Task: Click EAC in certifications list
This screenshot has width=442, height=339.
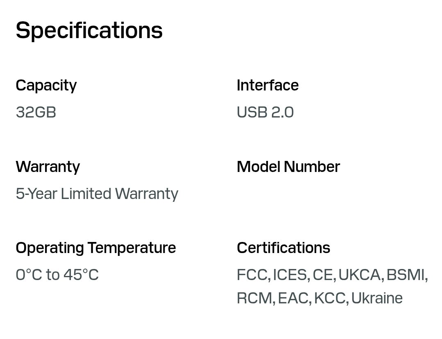Action: coord(293,298)
